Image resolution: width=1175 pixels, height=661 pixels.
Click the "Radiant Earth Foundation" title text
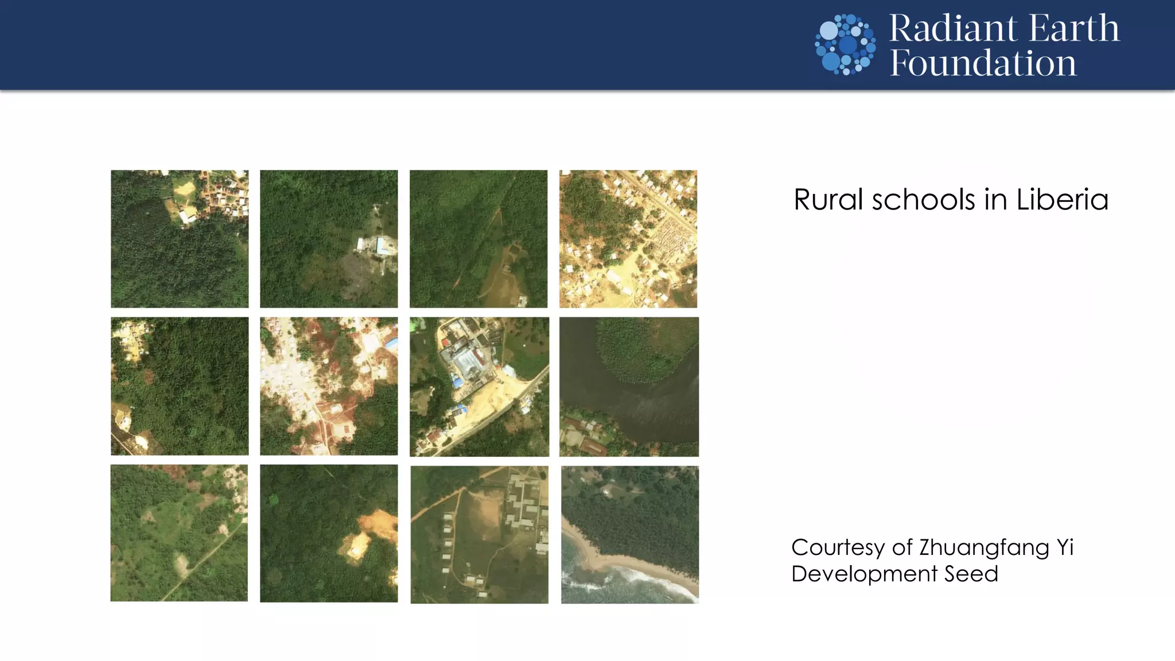click(x=1004, y=45)
